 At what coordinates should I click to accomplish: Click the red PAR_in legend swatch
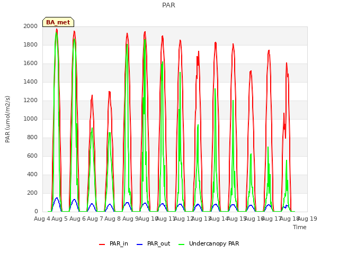coord(102,244)
